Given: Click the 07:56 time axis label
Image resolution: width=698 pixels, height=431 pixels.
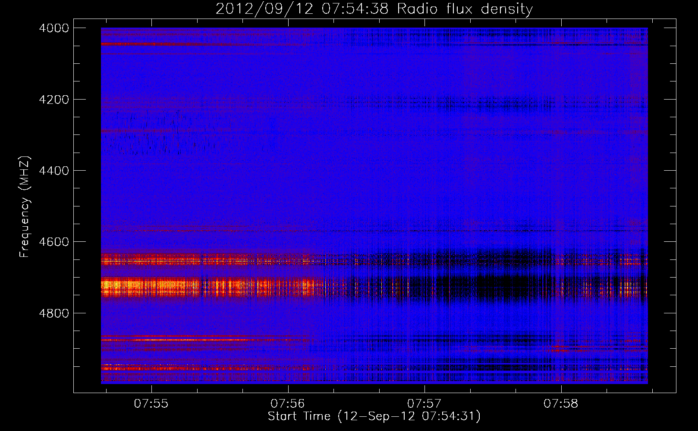Looking at the screenshot, I should [288, 404].
